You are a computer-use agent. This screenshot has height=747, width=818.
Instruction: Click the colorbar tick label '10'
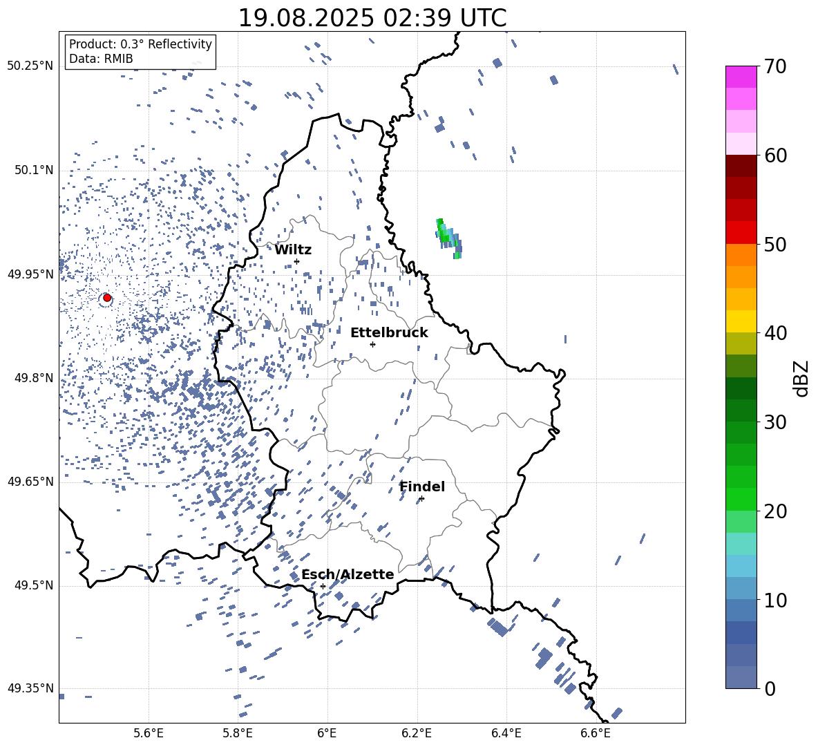[x=775, y=600]
